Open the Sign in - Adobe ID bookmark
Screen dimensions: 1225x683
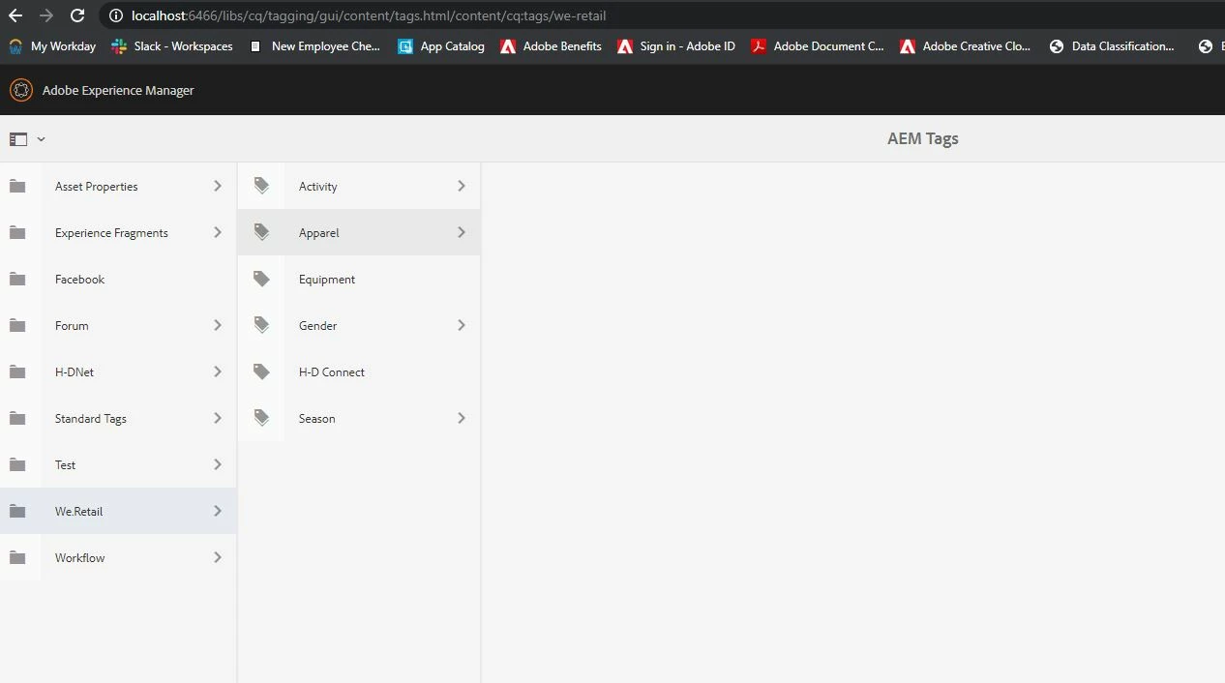point(676,46)
